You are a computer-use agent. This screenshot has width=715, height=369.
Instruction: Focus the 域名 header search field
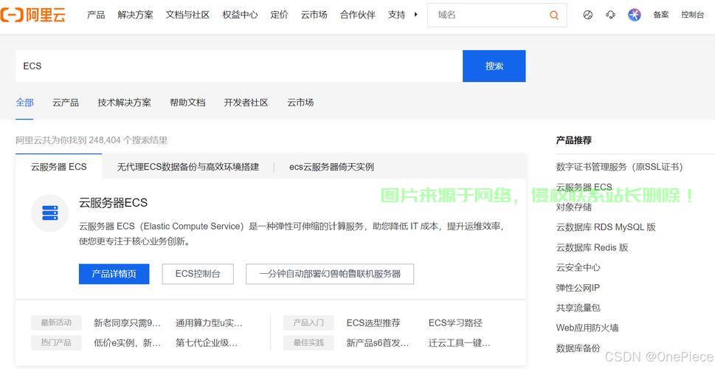tap(488, 15)
